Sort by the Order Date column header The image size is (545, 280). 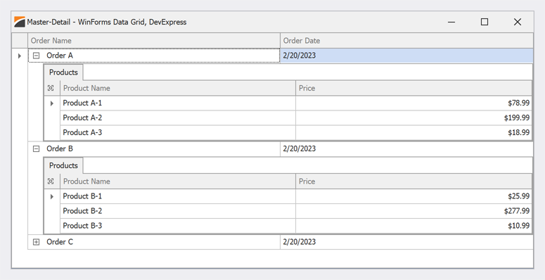pos(406,41)
